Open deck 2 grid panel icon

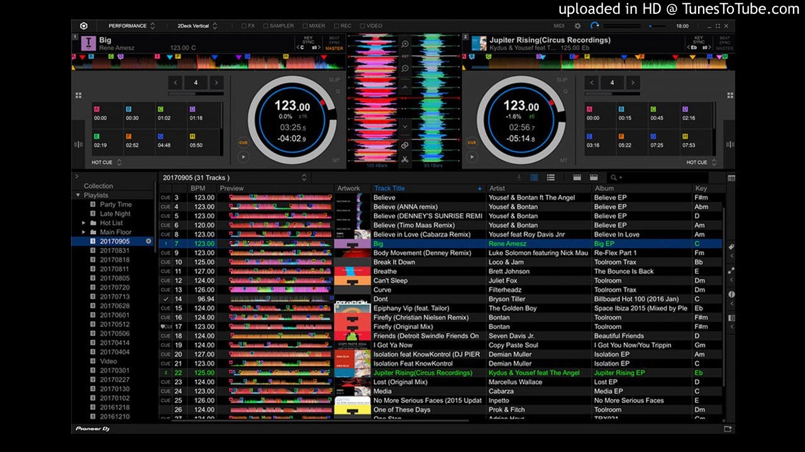tap(730, 95)
